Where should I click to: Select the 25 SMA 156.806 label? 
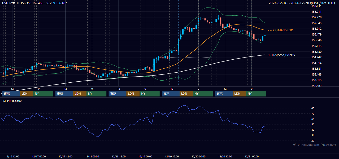[281, 30]
